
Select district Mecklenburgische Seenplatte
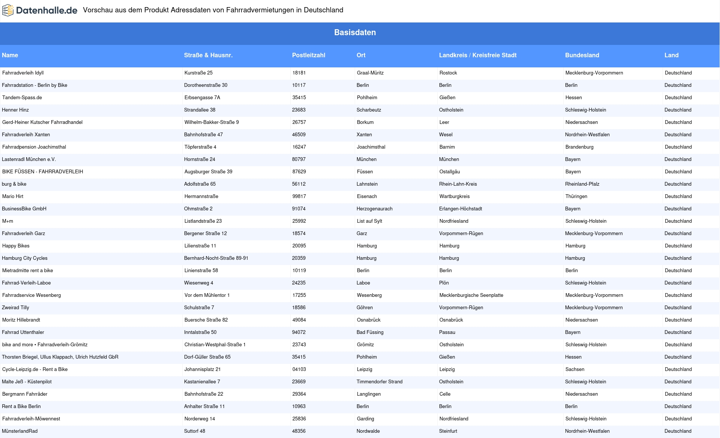(471, 295)
